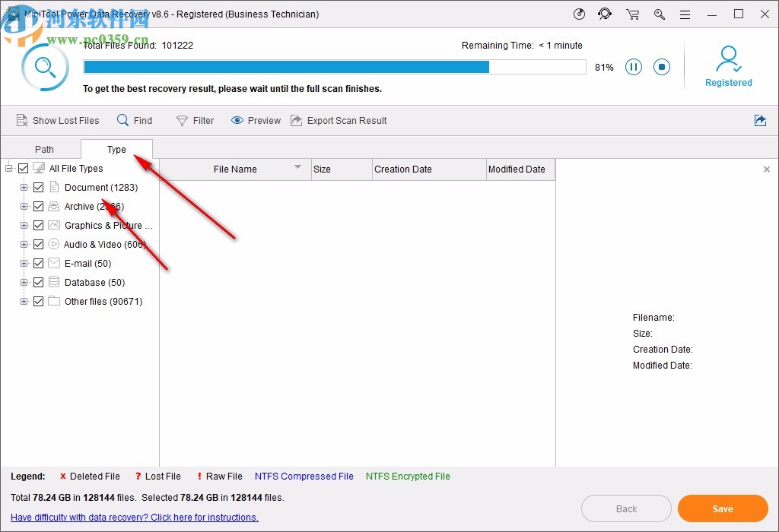The width and height of the screenshot is (779, 532).
Task: Expand the Graphics & Picture node
Action: pyautogui.click(x=24, y=225)
